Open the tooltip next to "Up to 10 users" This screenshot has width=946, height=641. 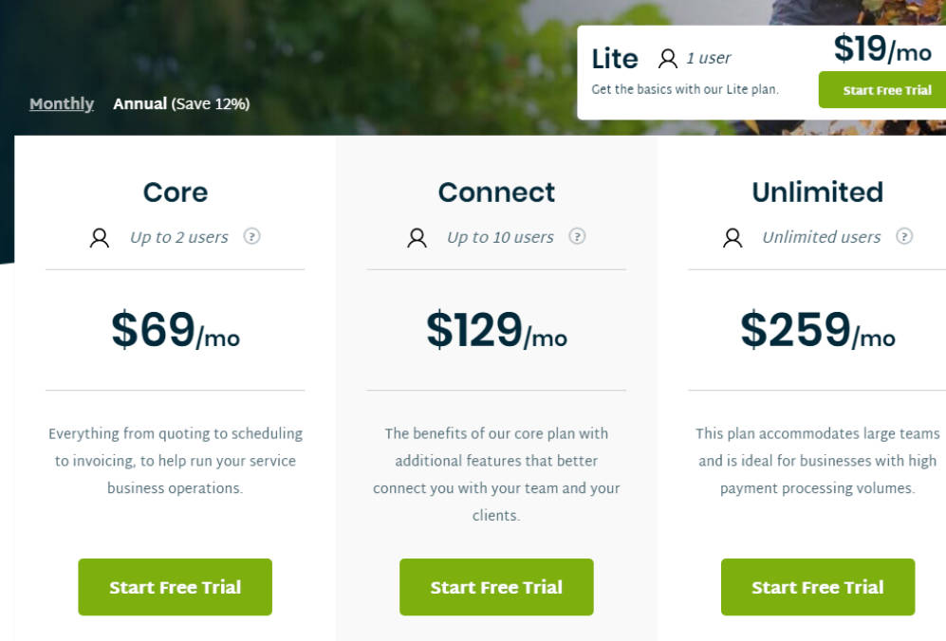[x=577, y=237]
